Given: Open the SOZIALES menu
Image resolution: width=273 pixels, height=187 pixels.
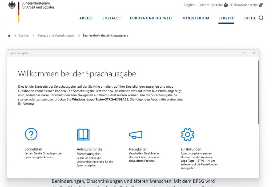Looking at the screenshot, I should pos(111,18).
